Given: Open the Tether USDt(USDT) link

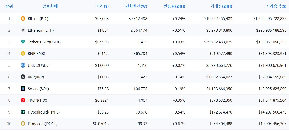Looking at the screenshot, I should click(x=44, y=42).
